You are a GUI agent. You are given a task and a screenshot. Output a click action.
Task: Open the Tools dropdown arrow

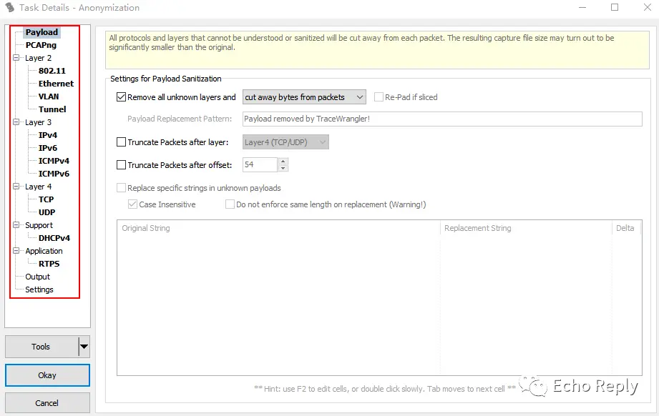(84, 347)
